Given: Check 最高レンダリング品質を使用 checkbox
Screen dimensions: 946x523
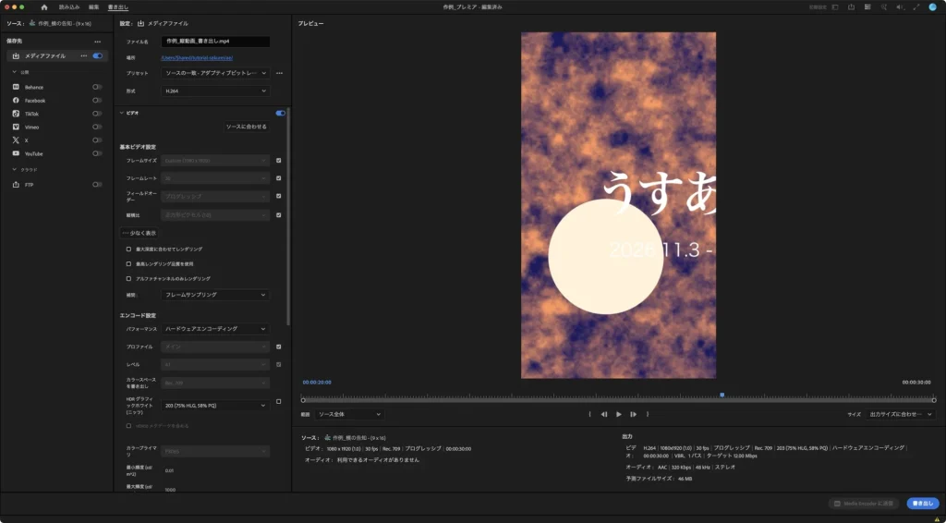Looking at the screenshot, I should click(x=128, y=263).
